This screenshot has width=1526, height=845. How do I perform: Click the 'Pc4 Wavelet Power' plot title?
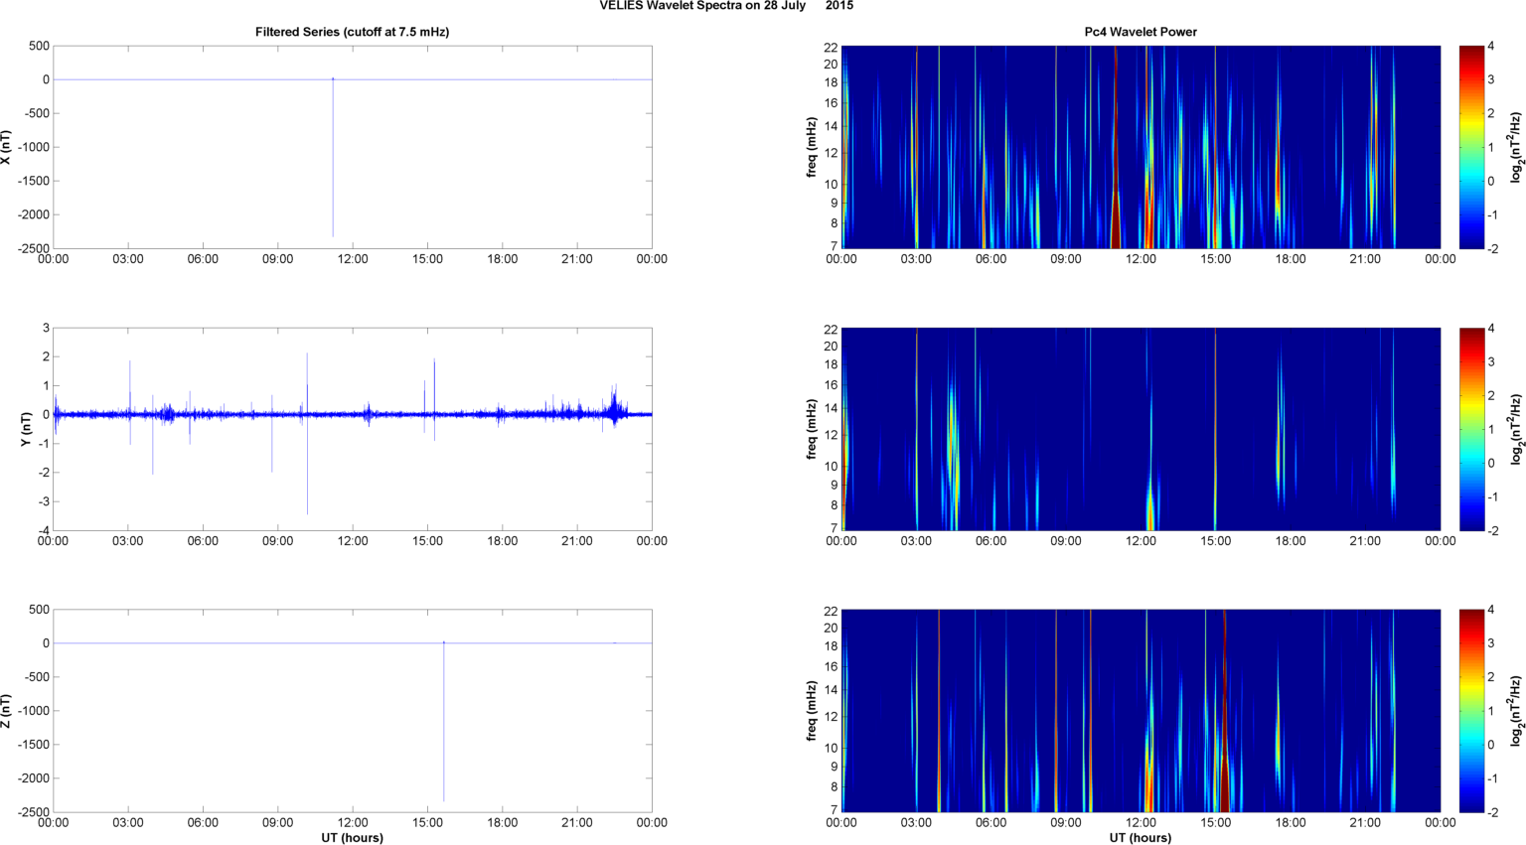coord(1140,32)
